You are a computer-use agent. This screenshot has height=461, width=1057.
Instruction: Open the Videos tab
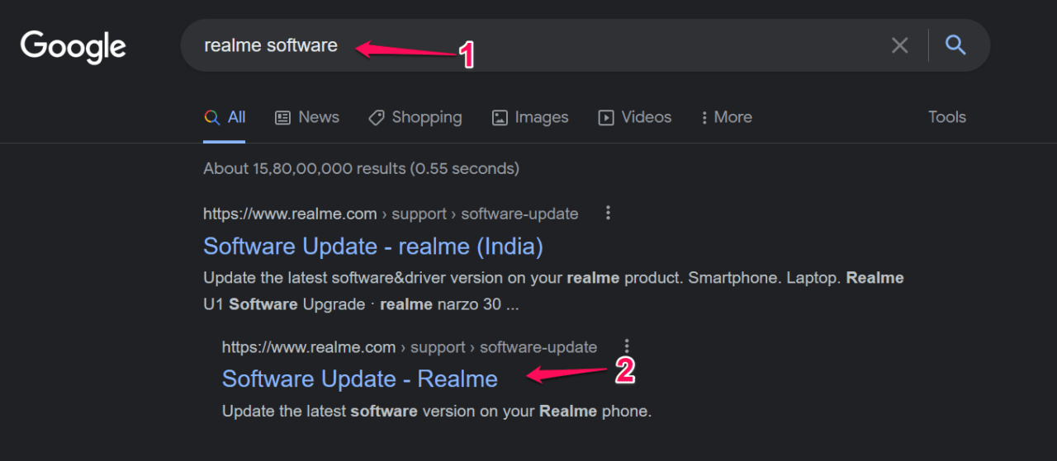point(646,117)
